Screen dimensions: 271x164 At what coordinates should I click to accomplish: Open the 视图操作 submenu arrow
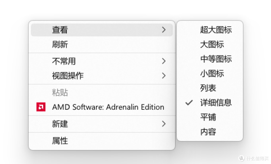click(164, 76)
